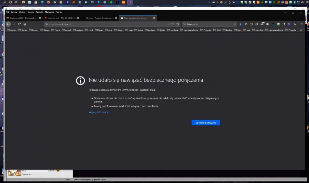
Task: Reload the current page
Action: click(x=19, y=24)
